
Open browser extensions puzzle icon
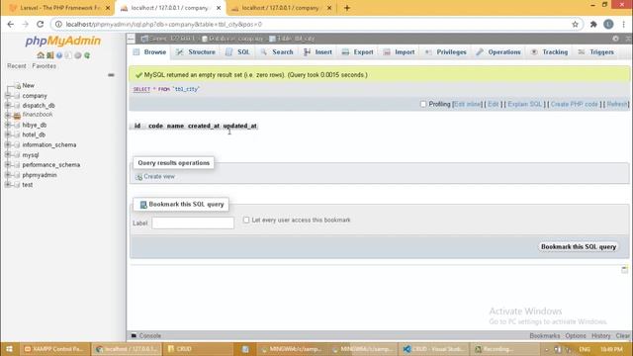click(593, 24)
